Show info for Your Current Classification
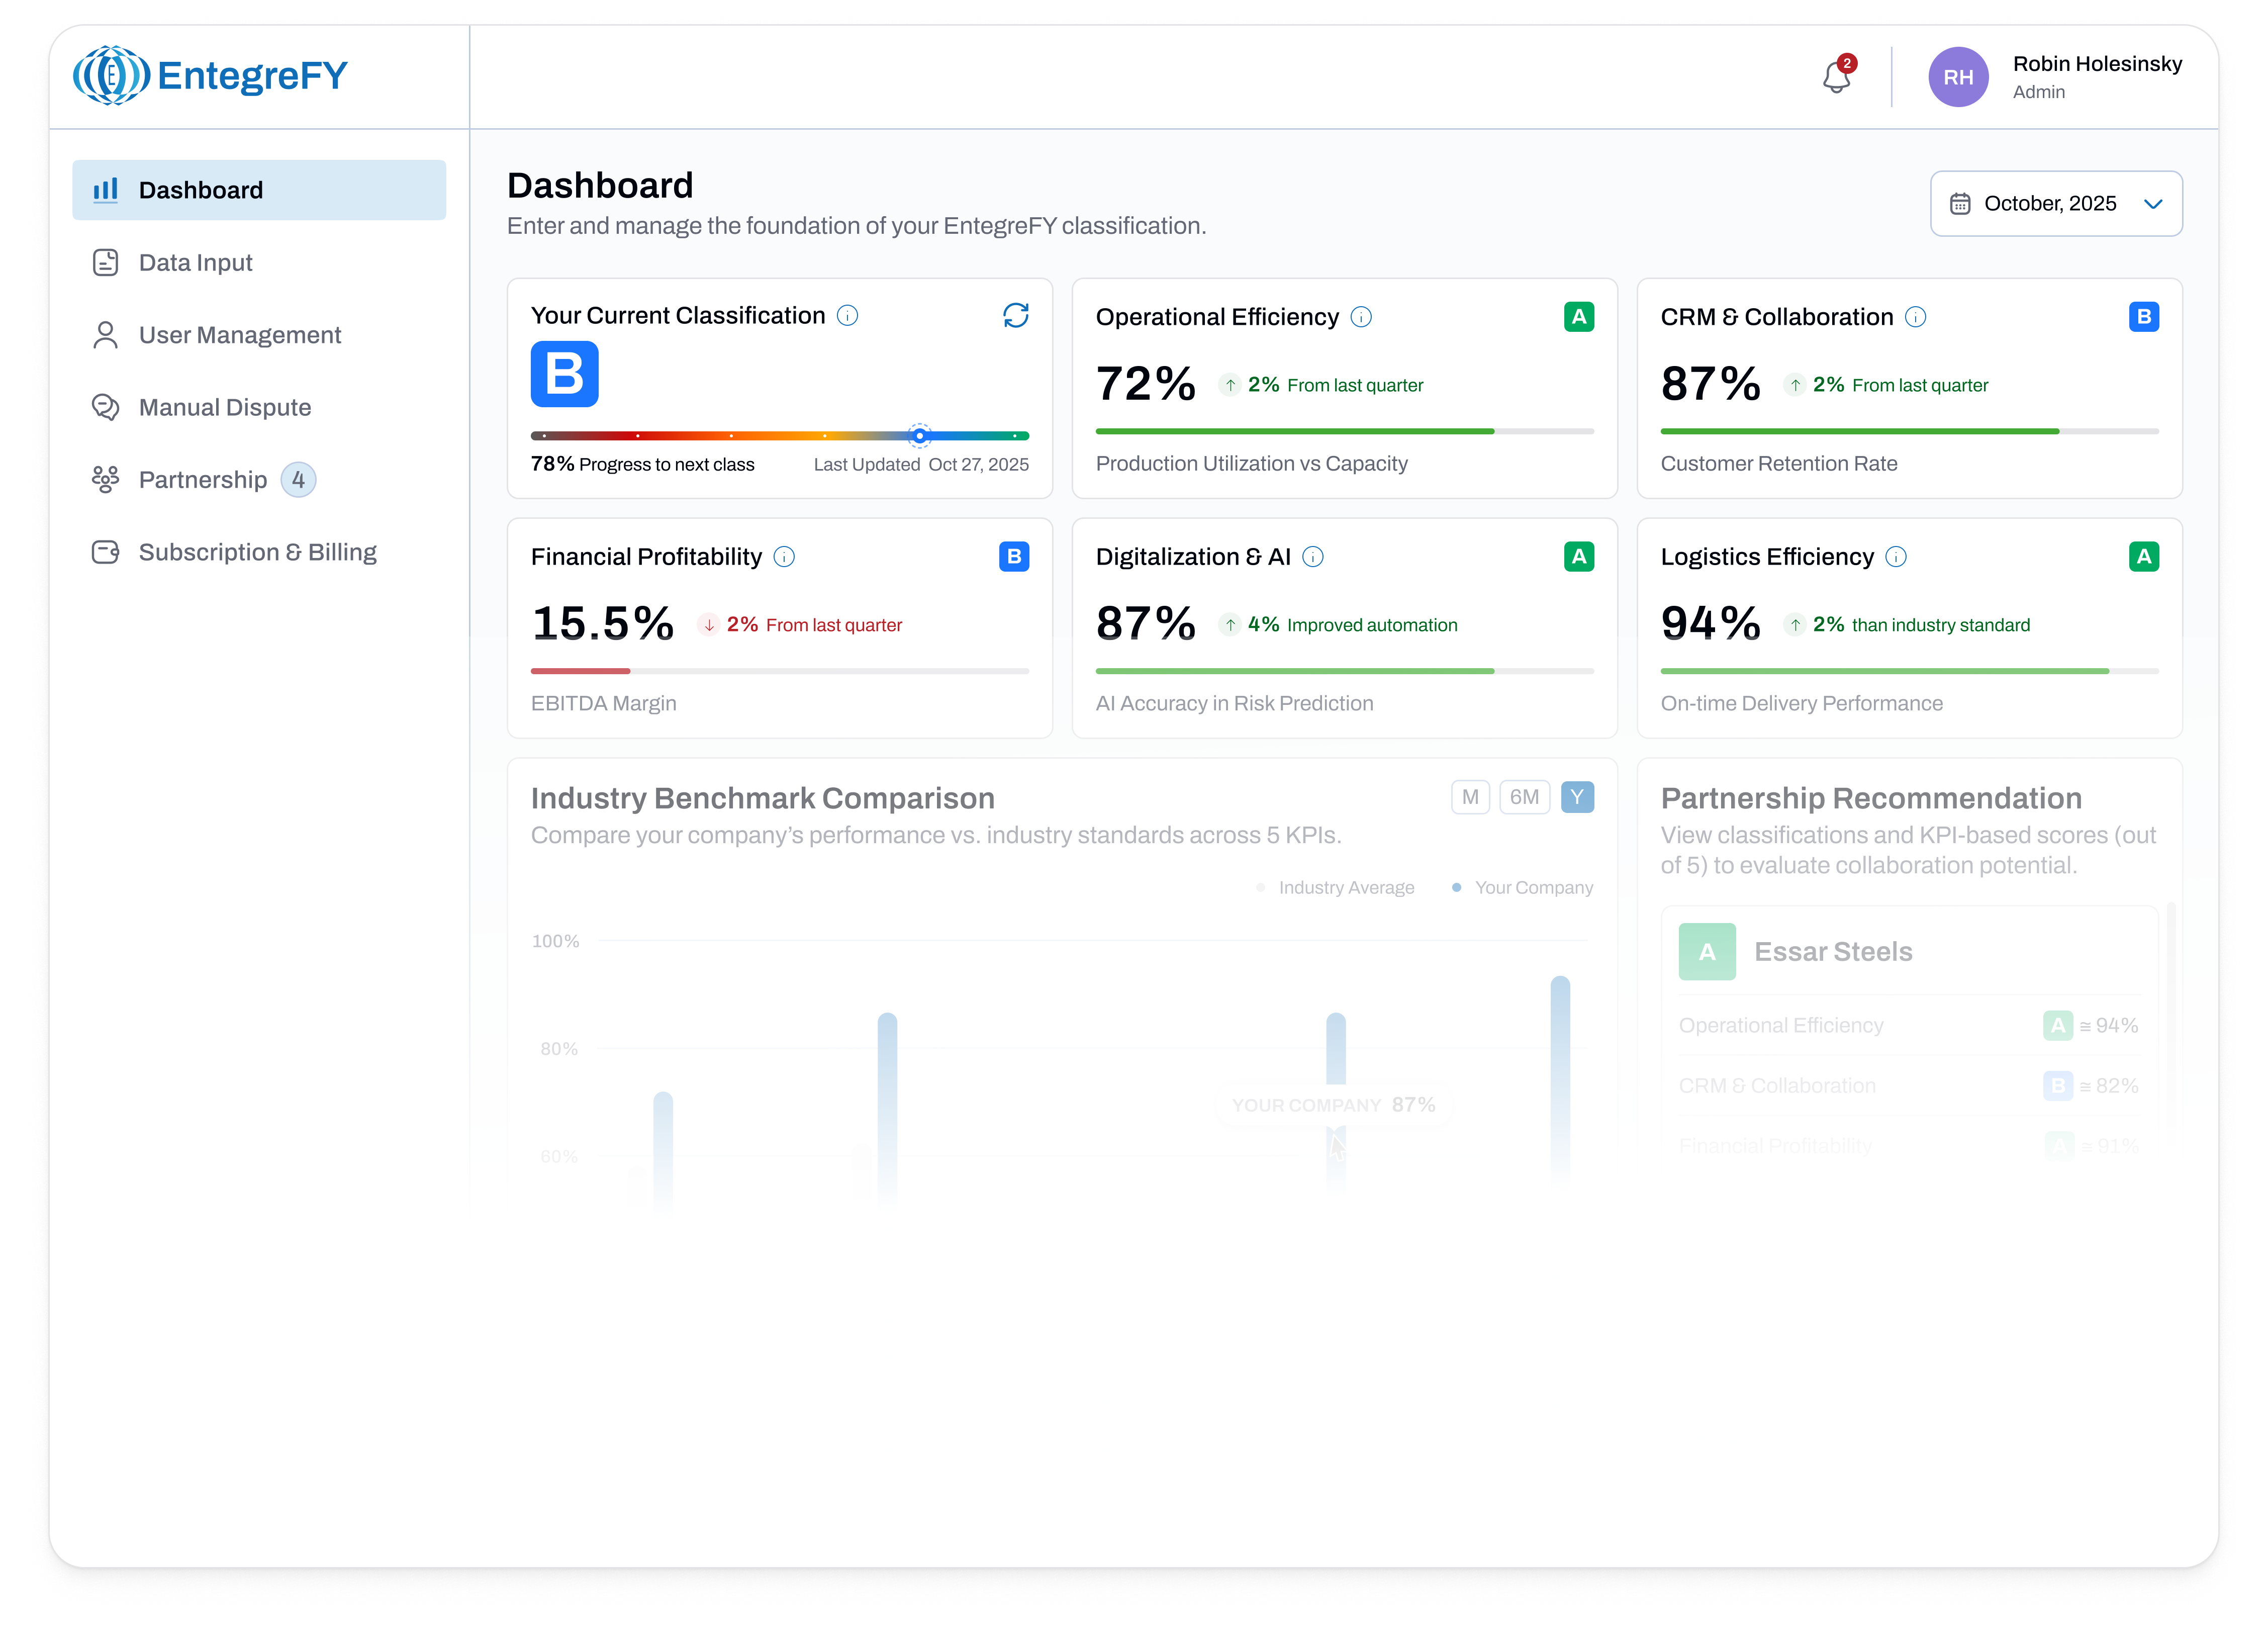This screenshot has height=1641, width=2268. [847, 316]
